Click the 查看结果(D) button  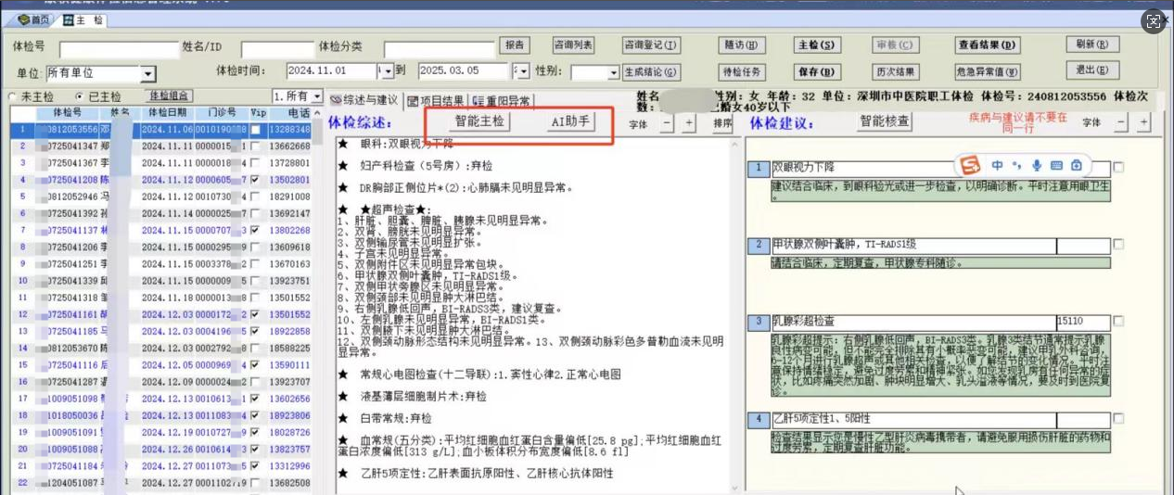click(988, 44)
